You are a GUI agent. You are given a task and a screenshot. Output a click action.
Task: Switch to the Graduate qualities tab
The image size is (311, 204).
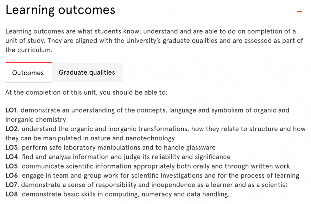pos(87,72)
